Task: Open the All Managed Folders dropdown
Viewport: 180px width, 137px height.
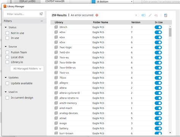Action: (x=27, y=69)
